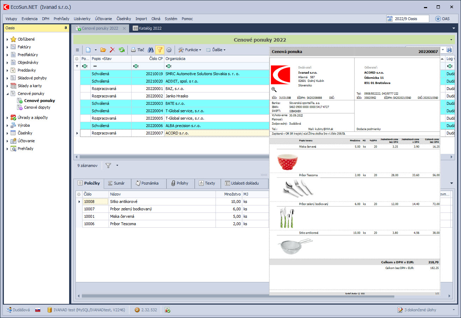
Task: Open the Účtovanie menu
Action: [103, 19]
